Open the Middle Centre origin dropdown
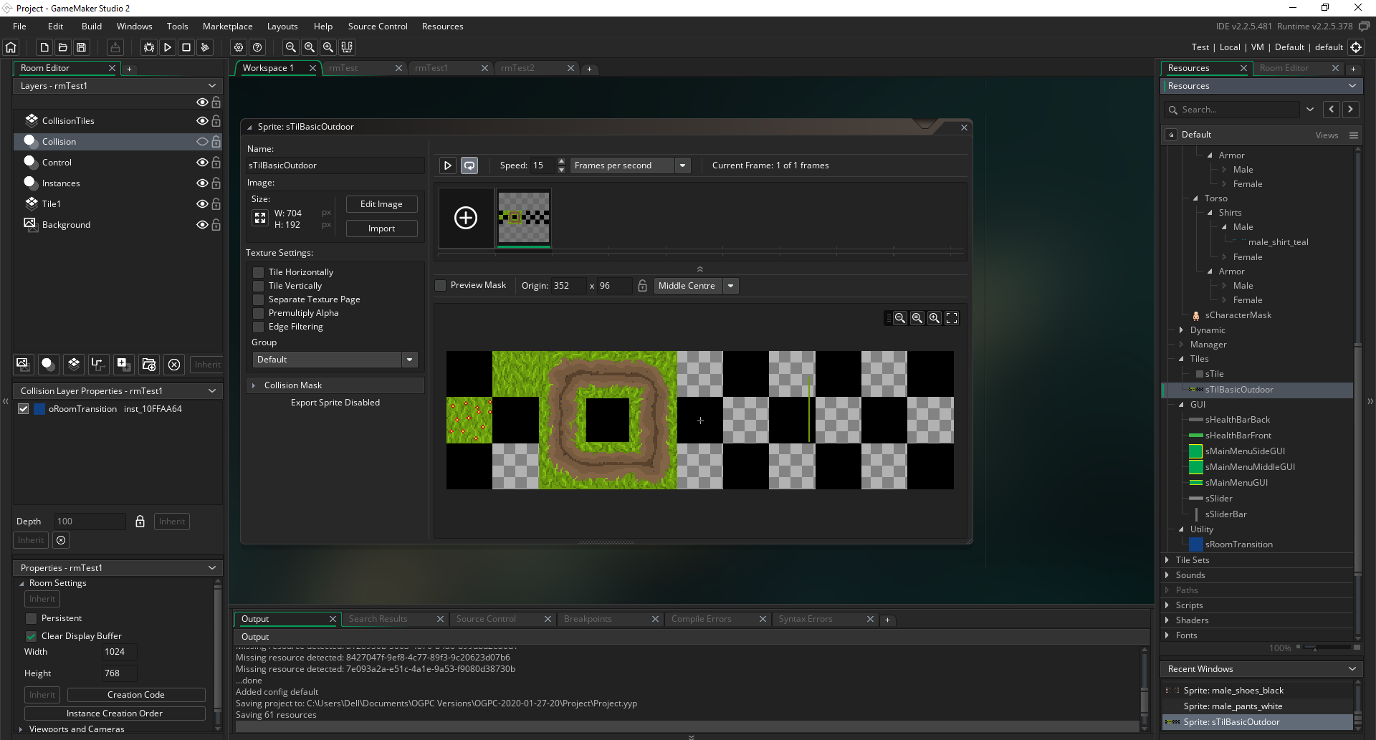The width and height of the screenshot is (1376, 740). pos(730,285)
